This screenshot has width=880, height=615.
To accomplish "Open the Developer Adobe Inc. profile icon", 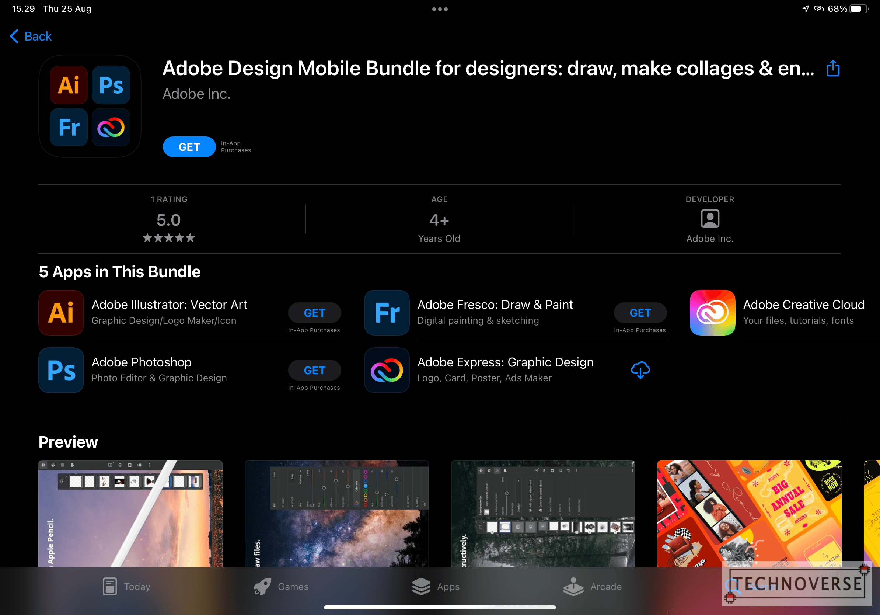I will [x=710, y=219].
